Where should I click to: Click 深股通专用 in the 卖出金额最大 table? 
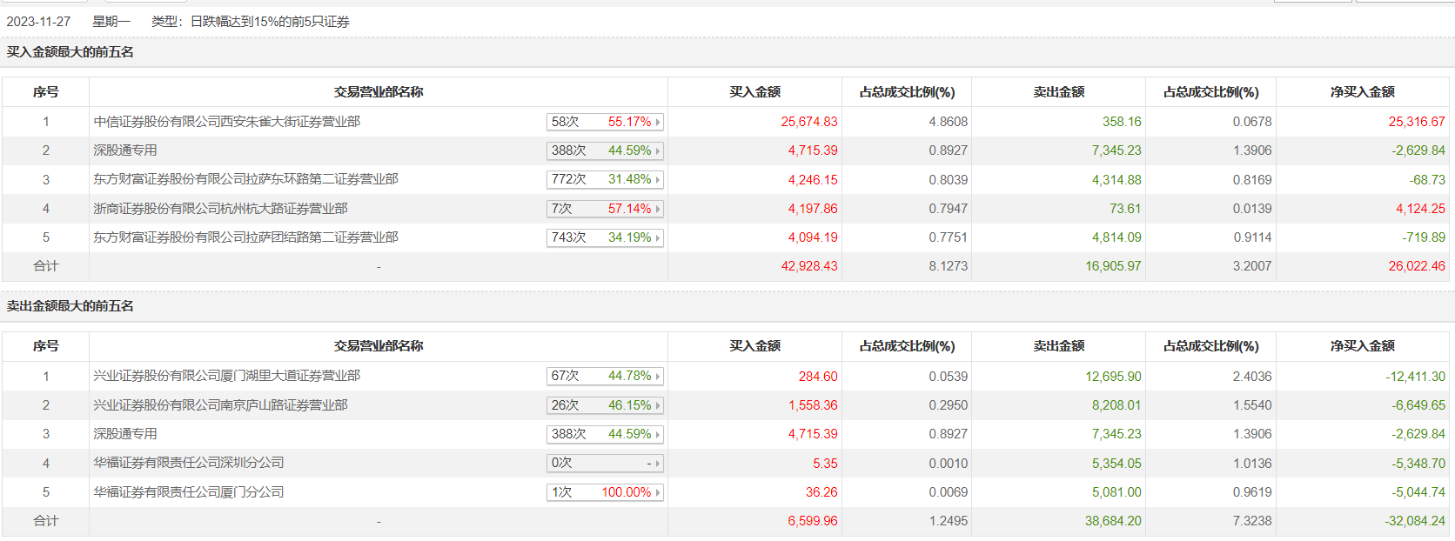pos(125,434)
